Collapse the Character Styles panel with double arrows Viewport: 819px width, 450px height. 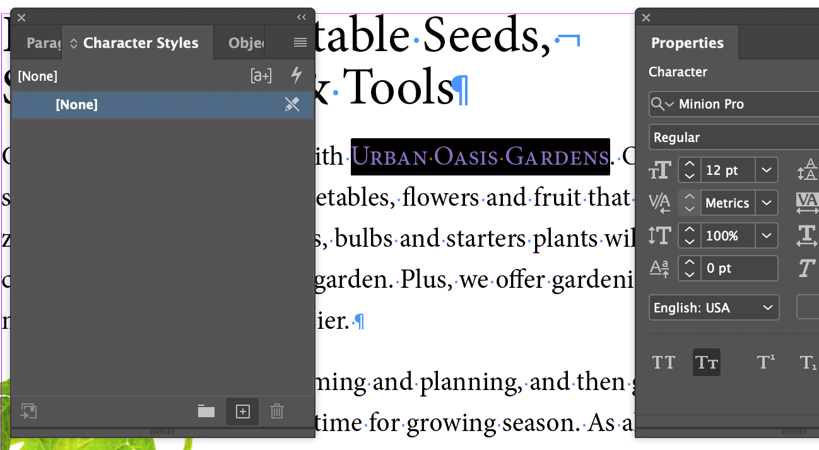(302, 17)
